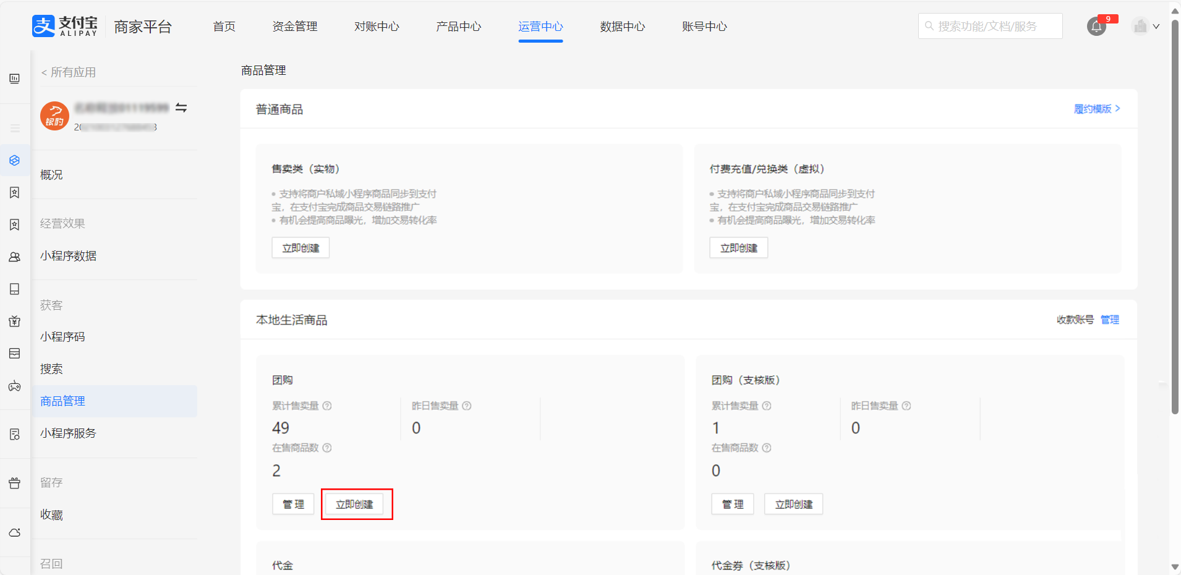Open the cloud icon in left rail

point(15,532)
